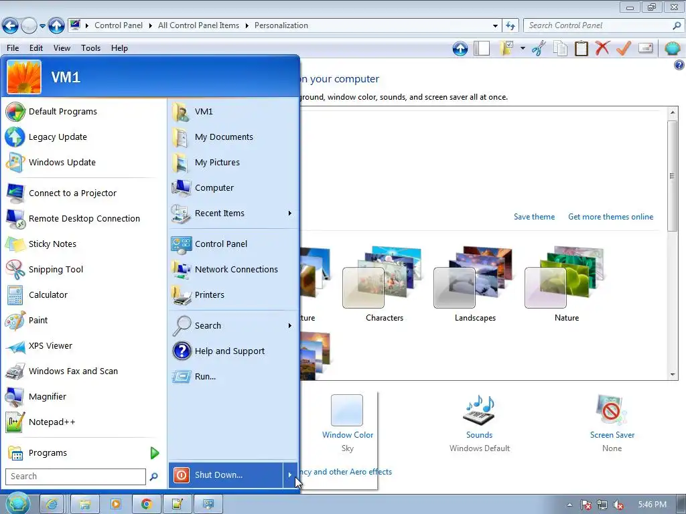
Task: Open Help and Support
Action: click(x=233, y=351)
